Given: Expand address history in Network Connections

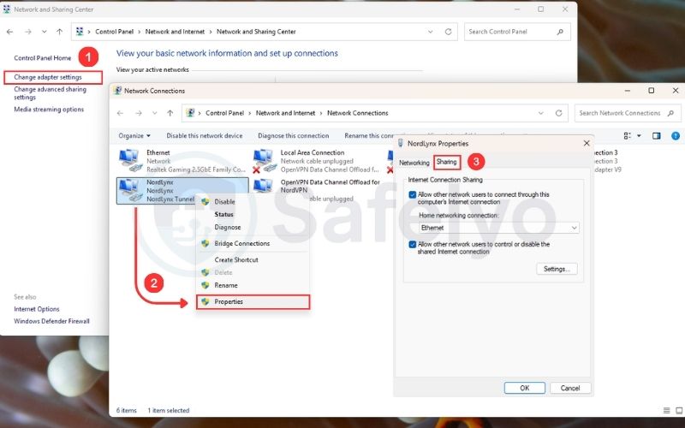Looking at the screenshot, I should [x=541, y=113].
